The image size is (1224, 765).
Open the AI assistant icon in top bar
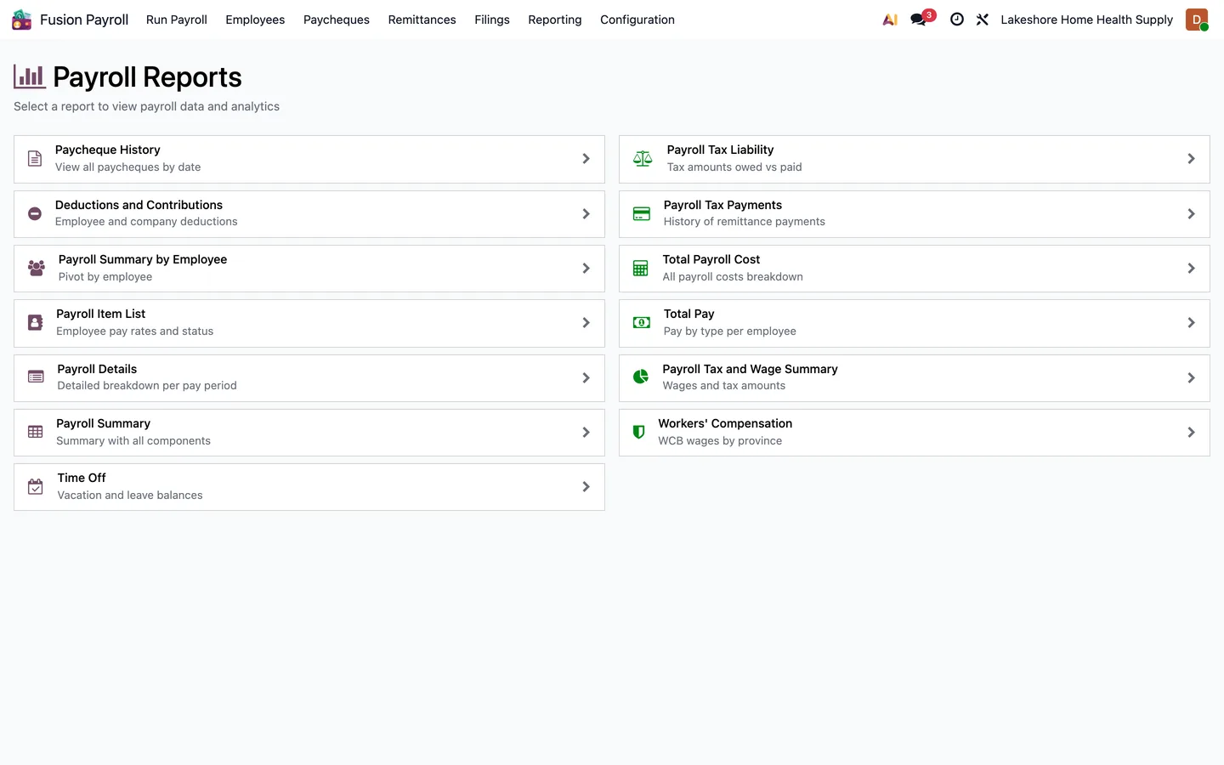[x=890, y=20]
